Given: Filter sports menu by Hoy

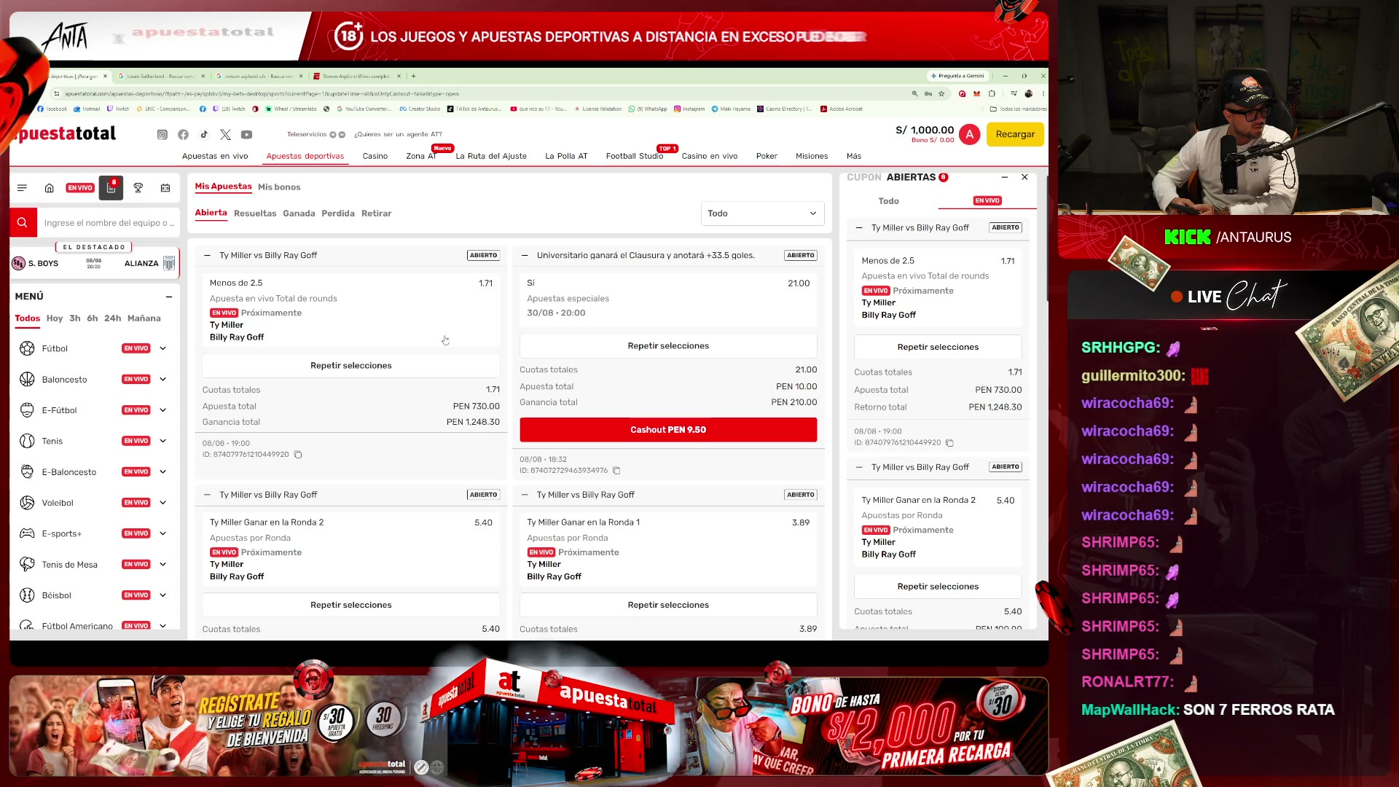Looking at the screenshot, I should pyautogui.click(x=55, y=318).
